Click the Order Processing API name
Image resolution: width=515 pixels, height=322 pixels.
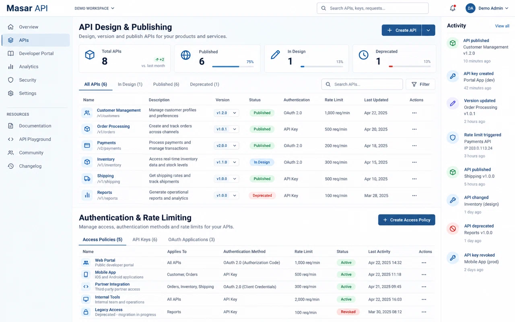coord(113,126)
